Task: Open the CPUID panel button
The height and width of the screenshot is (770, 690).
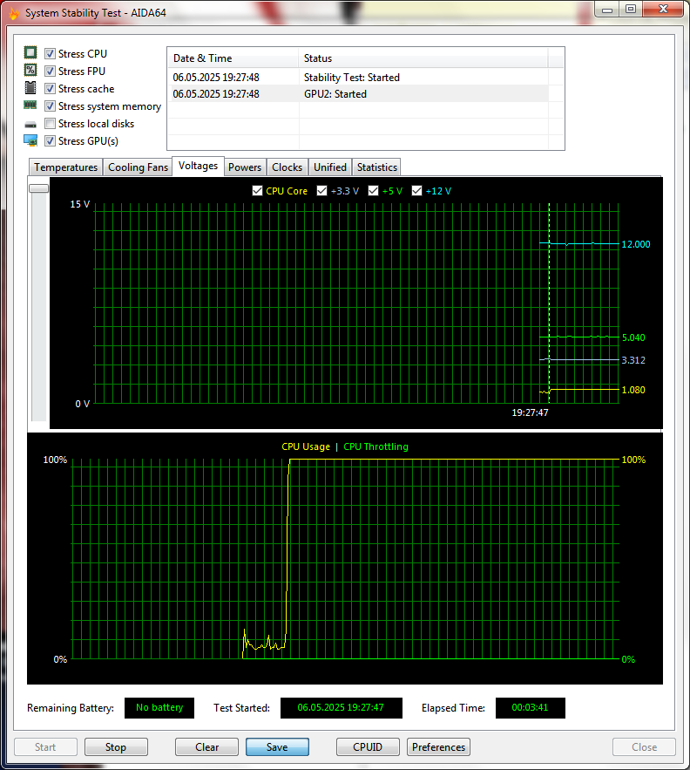Action: 368,747
